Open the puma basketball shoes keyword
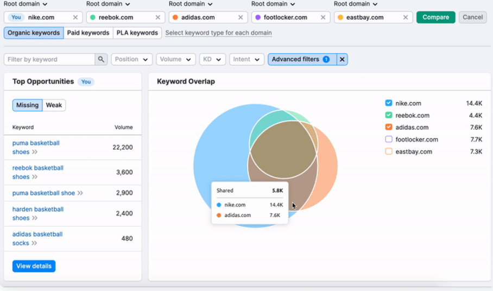Image resolution: width=493 pixels, height=291 pixels. pos(36,147)
